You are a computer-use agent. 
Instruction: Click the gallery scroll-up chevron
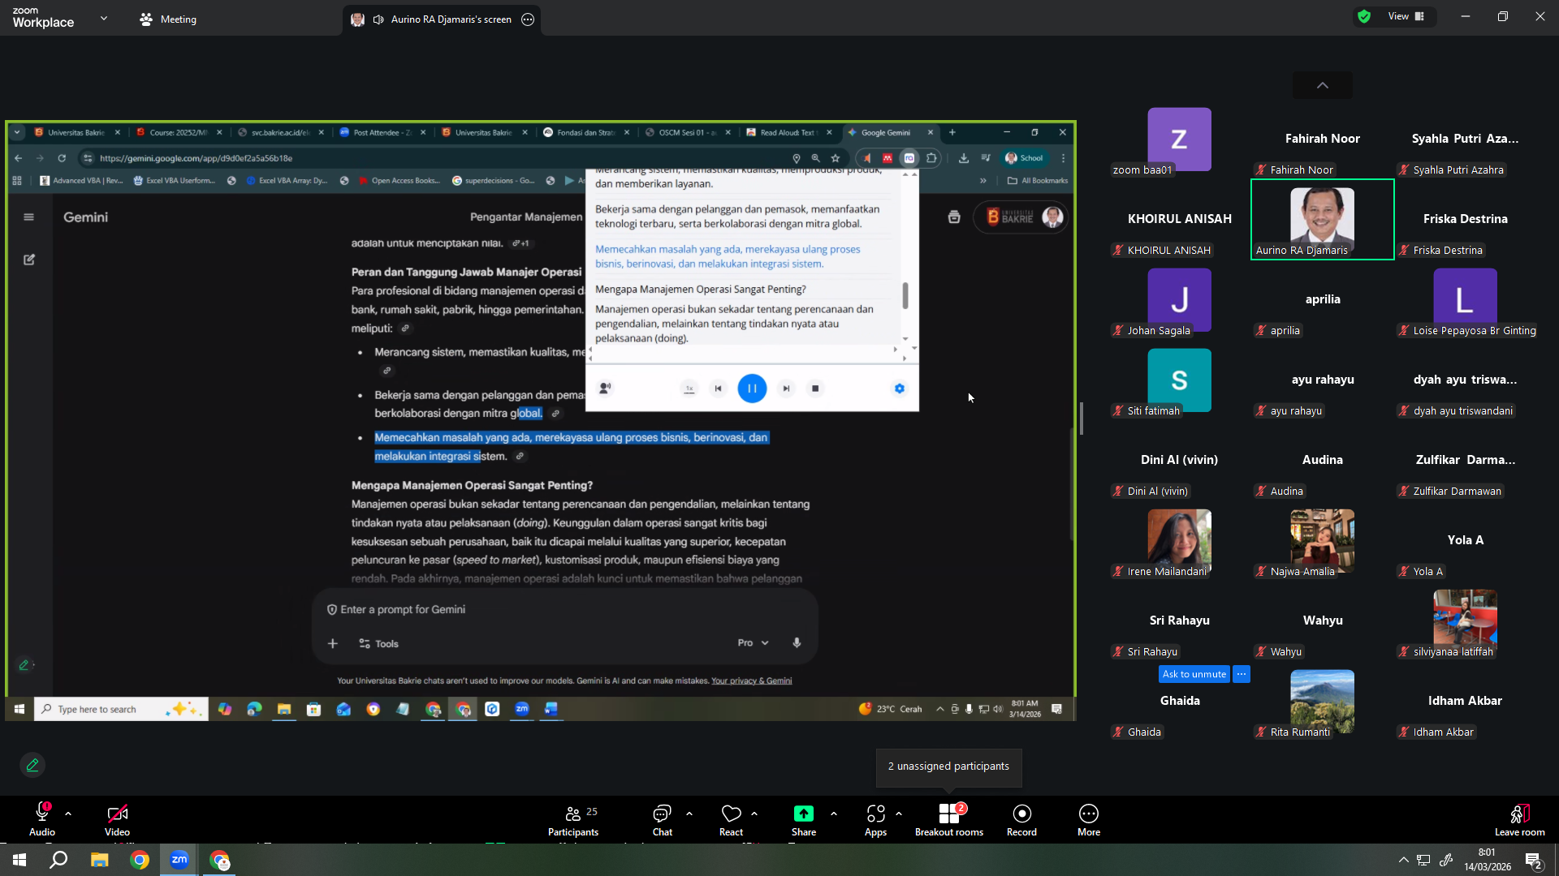pyautogui.click(x=1323, y=85)
